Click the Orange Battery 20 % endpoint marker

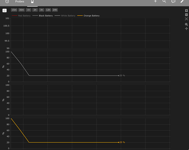119,142
